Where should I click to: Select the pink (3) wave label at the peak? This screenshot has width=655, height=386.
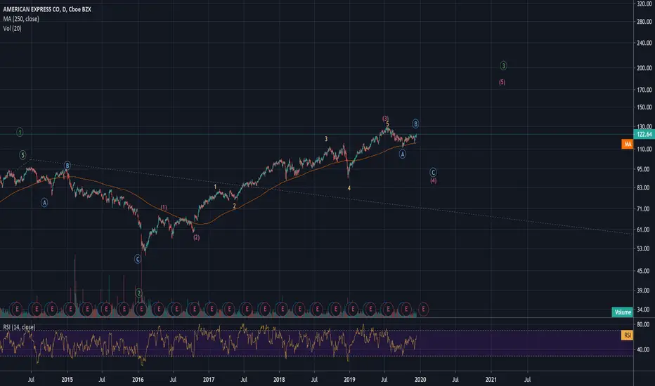click(386, 119)
